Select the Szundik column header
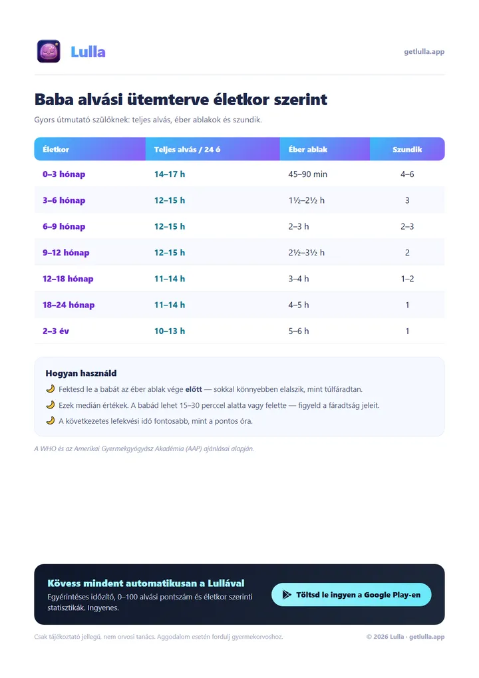 tap(407, 149)
